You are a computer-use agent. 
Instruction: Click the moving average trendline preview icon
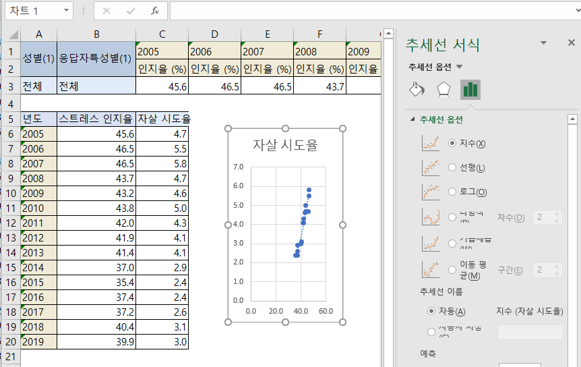[x=431, y=269]
